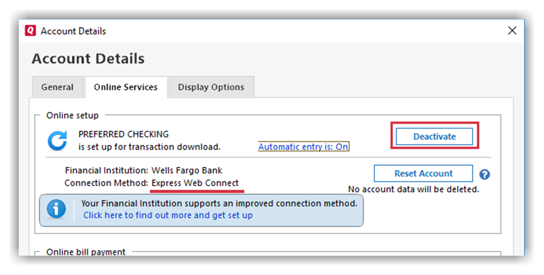Click the Reset Account button

(423, 174)
